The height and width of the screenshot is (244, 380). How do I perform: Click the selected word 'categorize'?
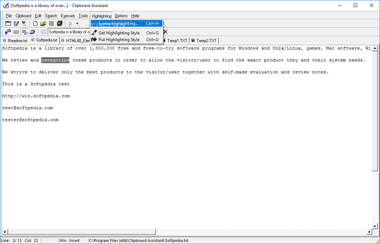coord(56,60)
